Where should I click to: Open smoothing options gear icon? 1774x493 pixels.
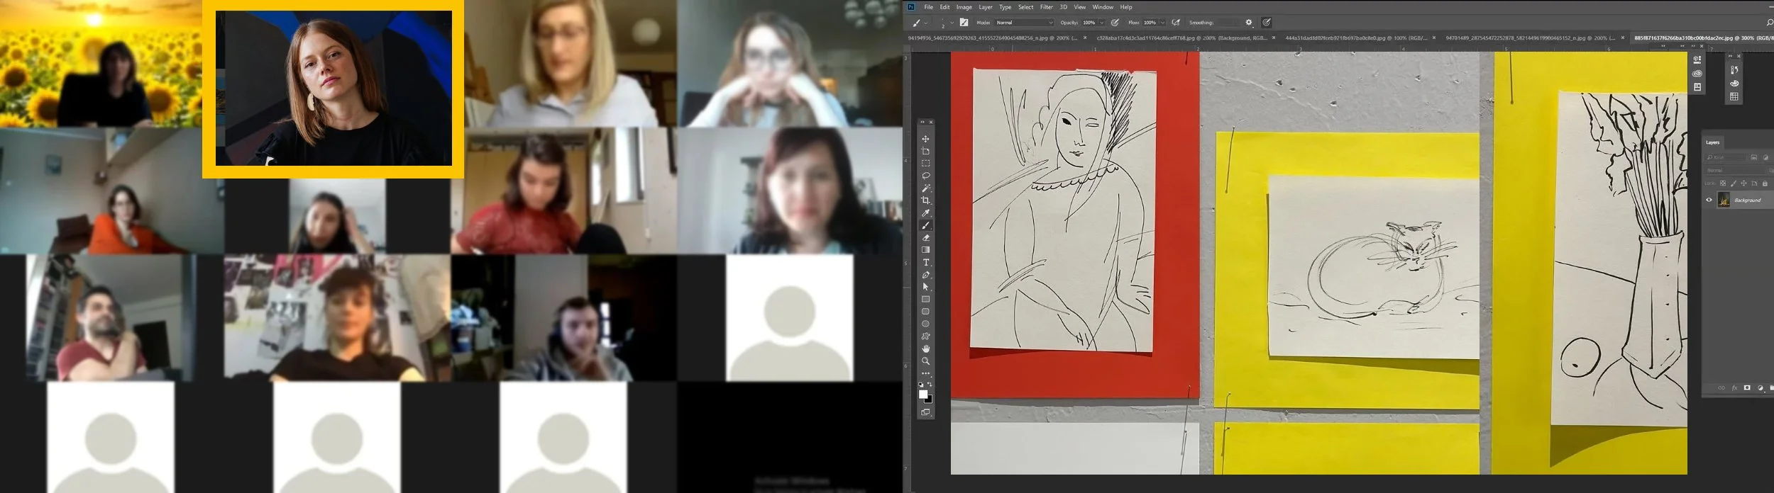pyautogui.click(x=1249, y=23)
